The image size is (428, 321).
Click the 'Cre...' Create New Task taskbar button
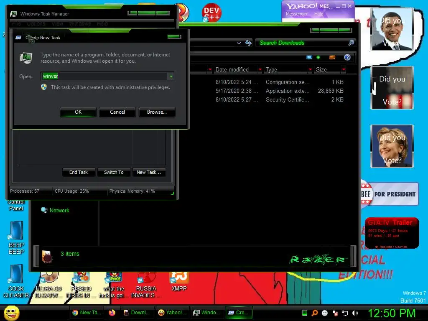(x=238, y=313)
